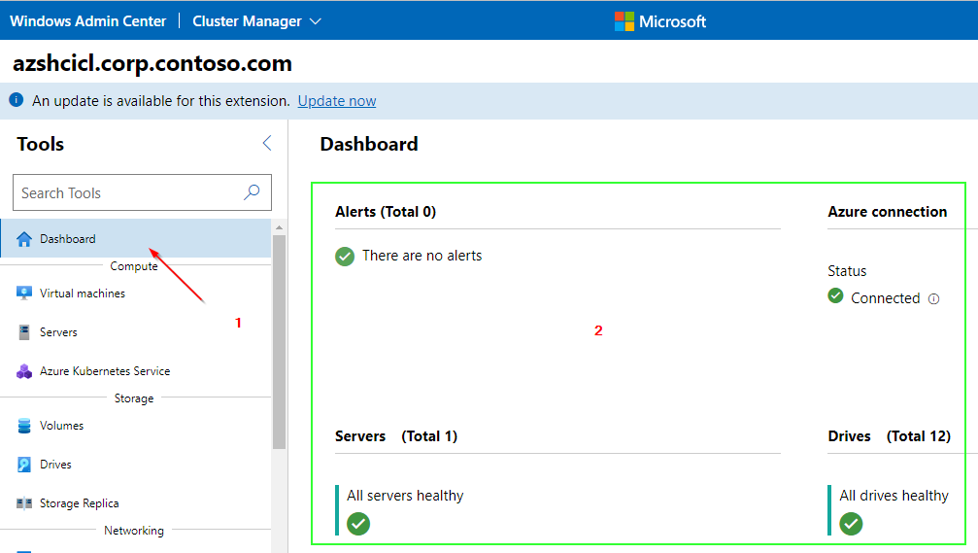
Task: Click the Microsoft logo
Action: [624, 21]
